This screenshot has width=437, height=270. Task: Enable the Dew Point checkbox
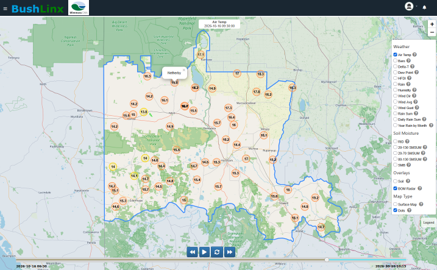pyautogui.click(x=395, y=72)
